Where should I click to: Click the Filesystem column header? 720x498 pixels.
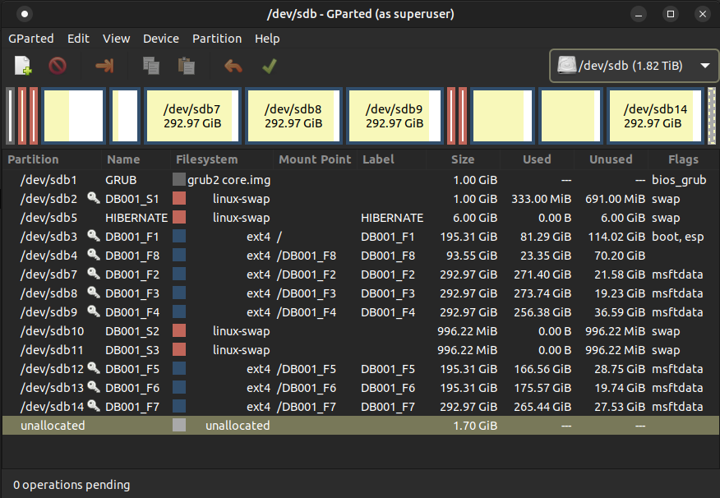click(x=206, y=159)
